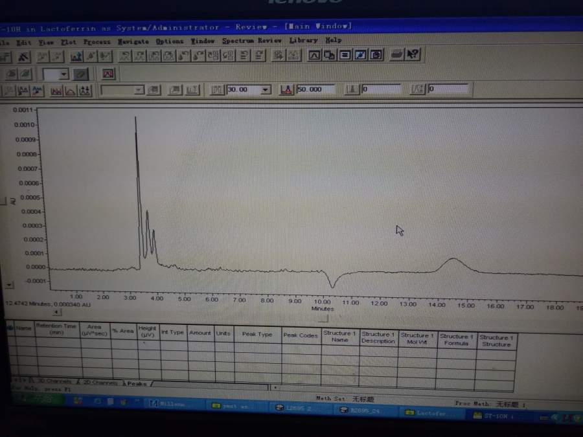583x437 pixels.
Task: Click the Height column header
Action: [148, 331]
